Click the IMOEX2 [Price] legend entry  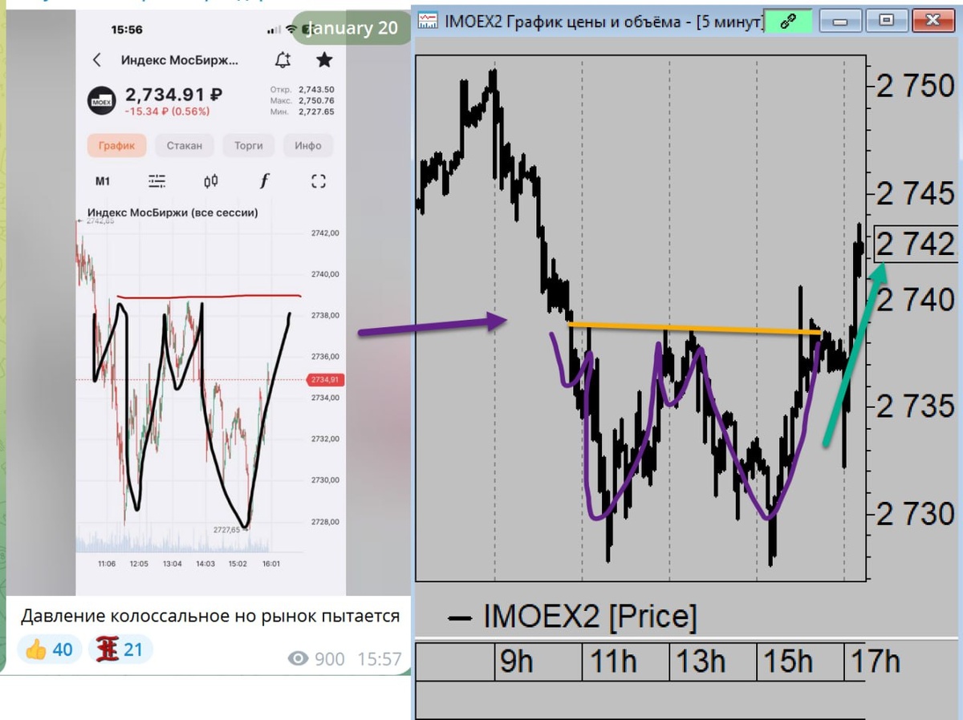[573, 617]
